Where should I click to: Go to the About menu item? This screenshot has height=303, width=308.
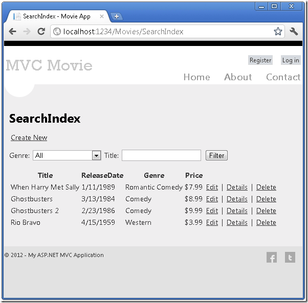pyautogui.click(x=238, y=77)
